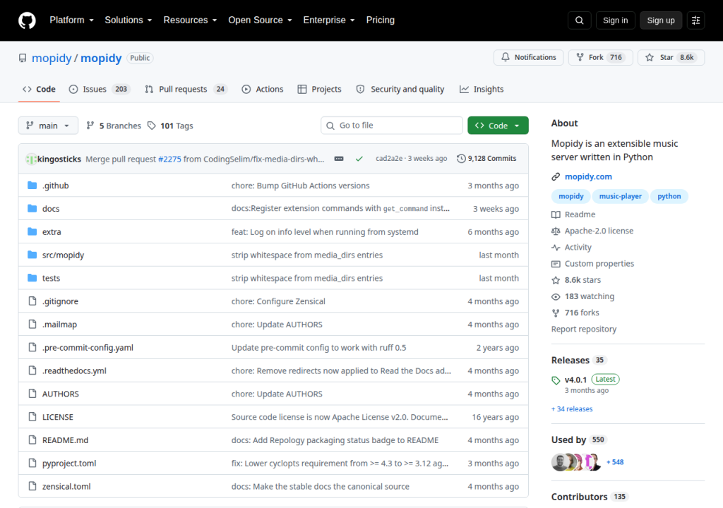Open pull request #2275 link
The width and height of the screenshot is (723, 508).
pos(169,159)
